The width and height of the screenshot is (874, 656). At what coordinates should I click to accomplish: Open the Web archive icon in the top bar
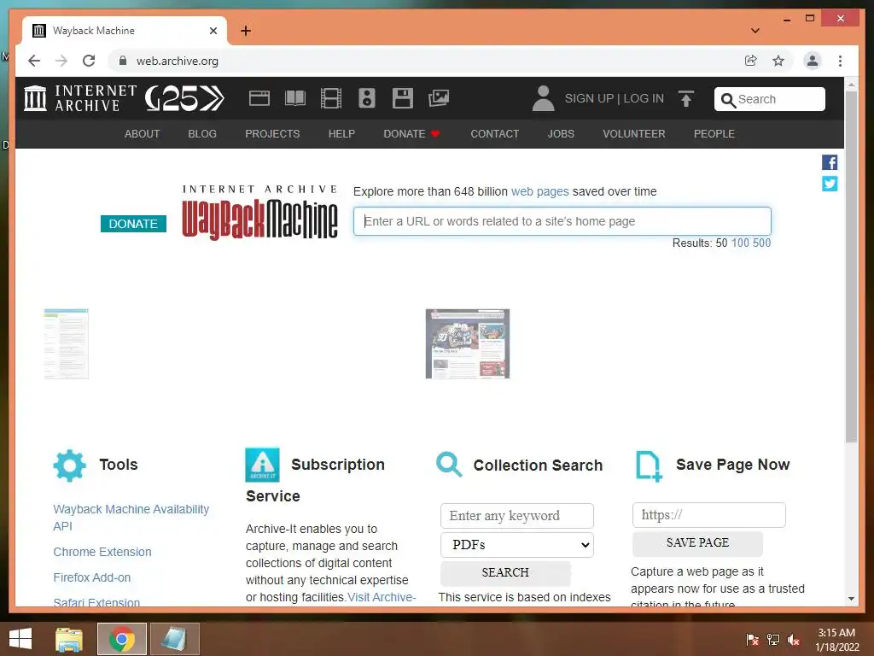point(259,98)
